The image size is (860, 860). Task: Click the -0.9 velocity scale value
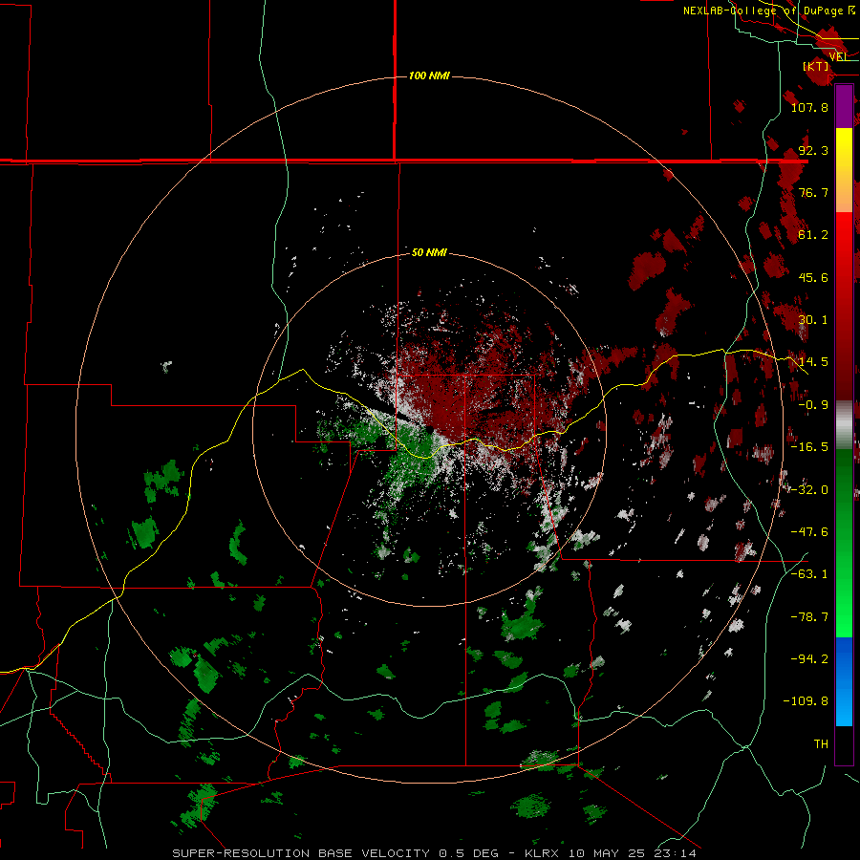click(813, 405)
